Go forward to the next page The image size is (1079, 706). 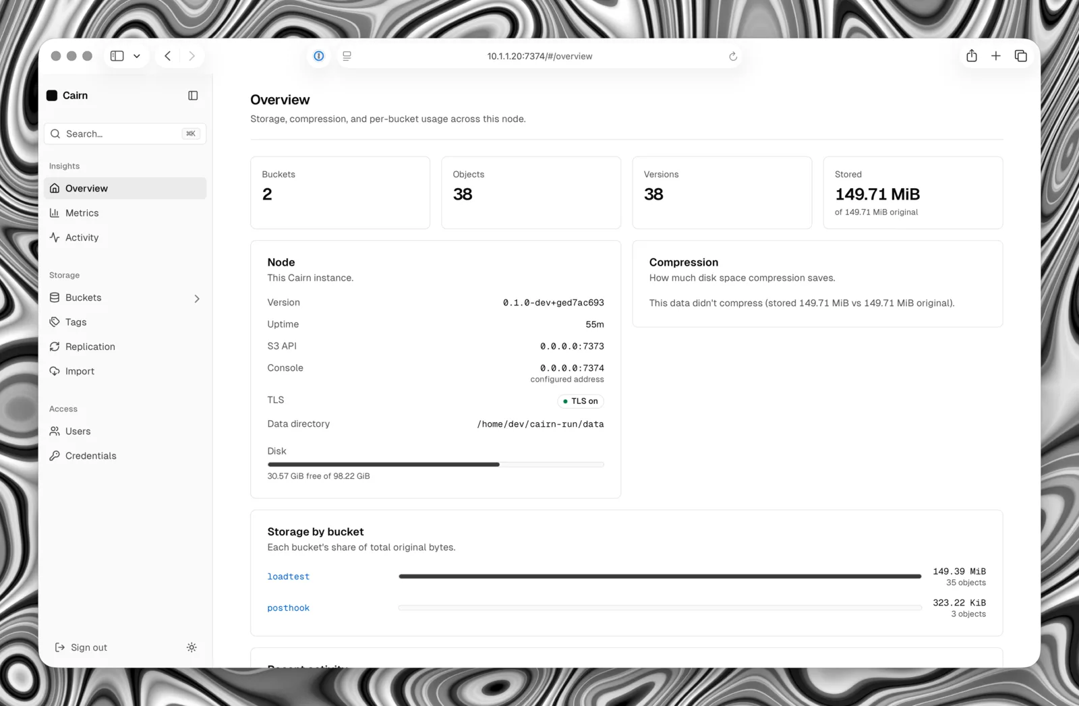tap(192, 56)
